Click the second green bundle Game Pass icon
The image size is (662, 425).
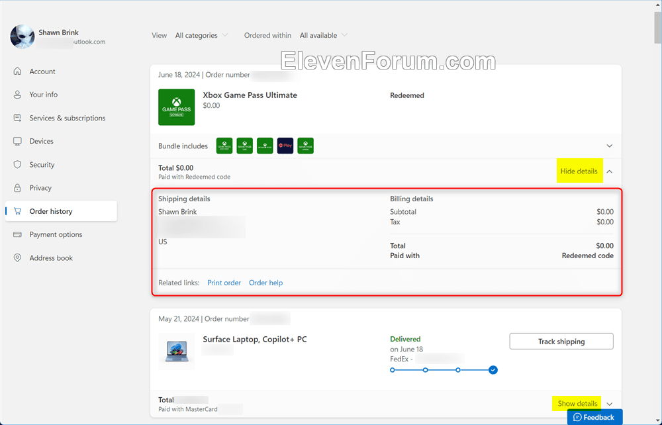point(244,146)
